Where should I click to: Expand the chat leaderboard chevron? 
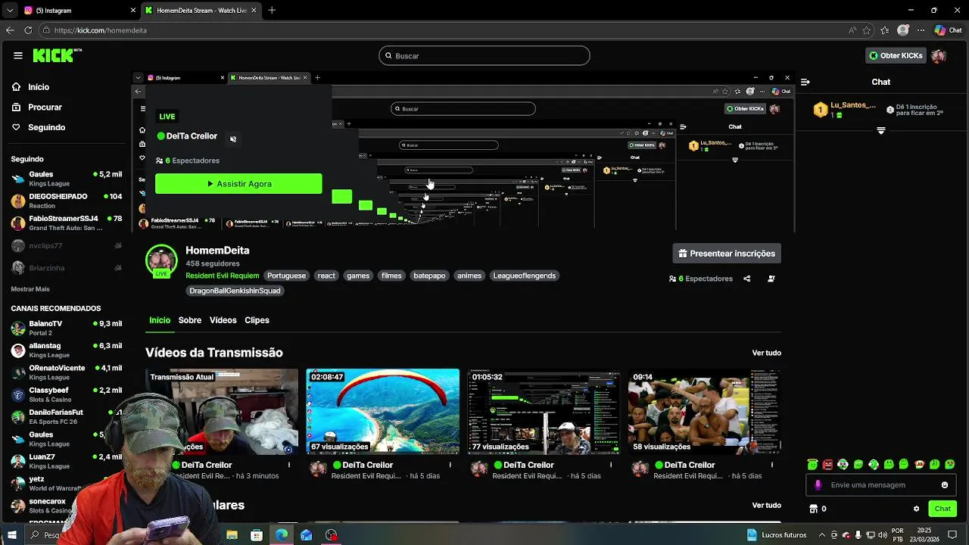point(880,131)
